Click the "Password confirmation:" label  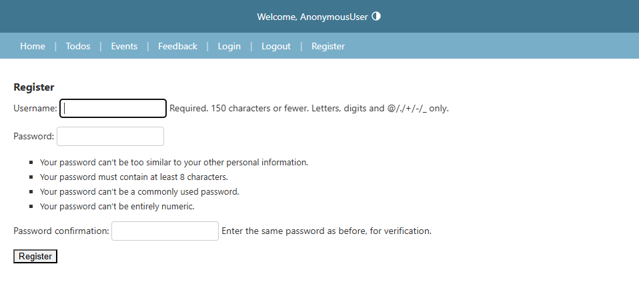(x=61, y=231)
